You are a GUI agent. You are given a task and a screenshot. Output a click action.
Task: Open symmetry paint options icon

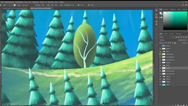pos(92,5)
